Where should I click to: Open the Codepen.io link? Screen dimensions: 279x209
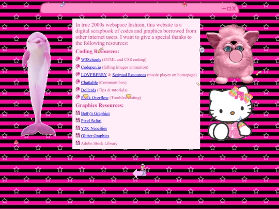tap(91, 67)
